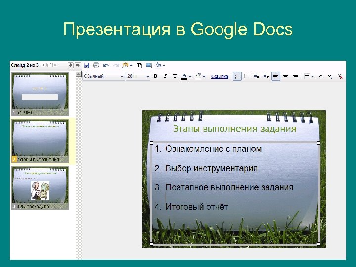
Task: Click the text box top-left resize handle
Action: coord(152,143)
